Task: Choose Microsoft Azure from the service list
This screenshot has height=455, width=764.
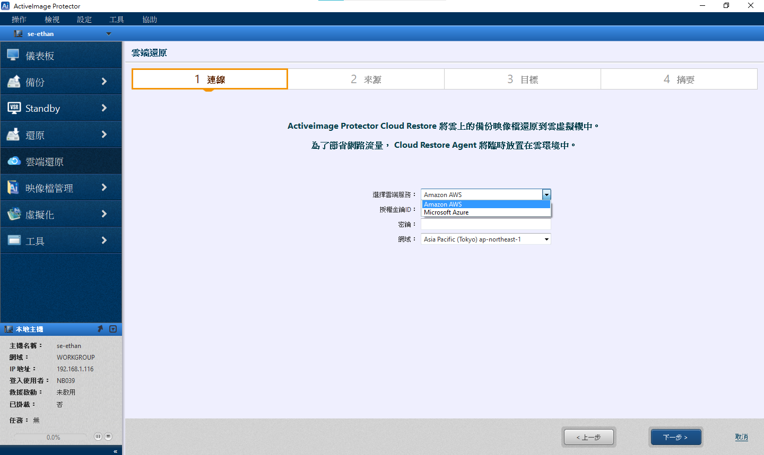Action: [x=446, y=212]
